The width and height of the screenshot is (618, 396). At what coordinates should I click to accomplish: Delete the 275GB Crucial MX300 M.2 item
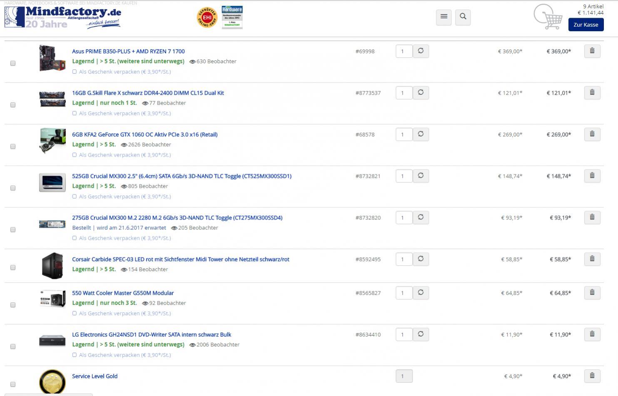pyautogui.click(x=592, y=217)
